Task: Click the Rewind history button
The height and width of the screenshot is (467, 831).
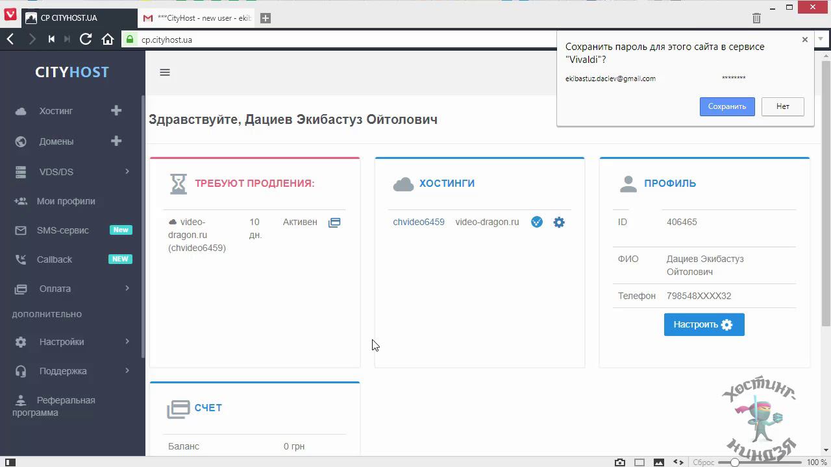Action: pyautogui.click(x=51, y=40)
